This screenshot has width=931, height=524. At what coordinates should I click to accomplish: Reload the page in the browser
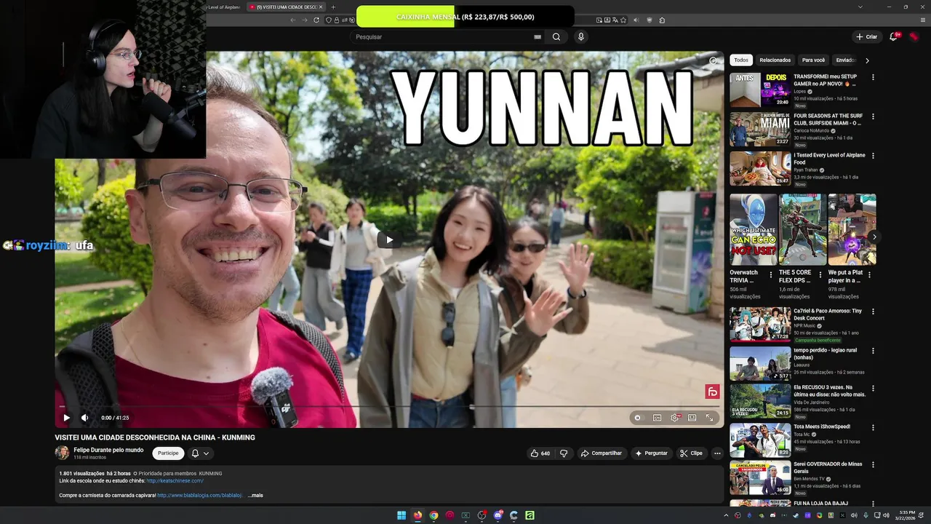[316, 20]
